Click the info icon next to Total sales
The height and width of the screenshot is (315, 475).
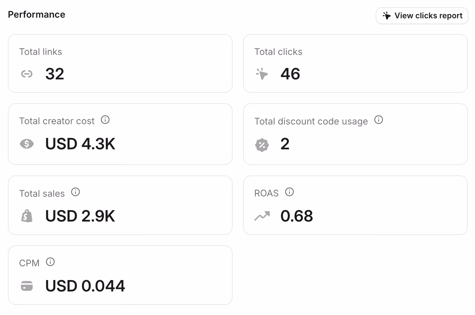(x=75, y=192)
